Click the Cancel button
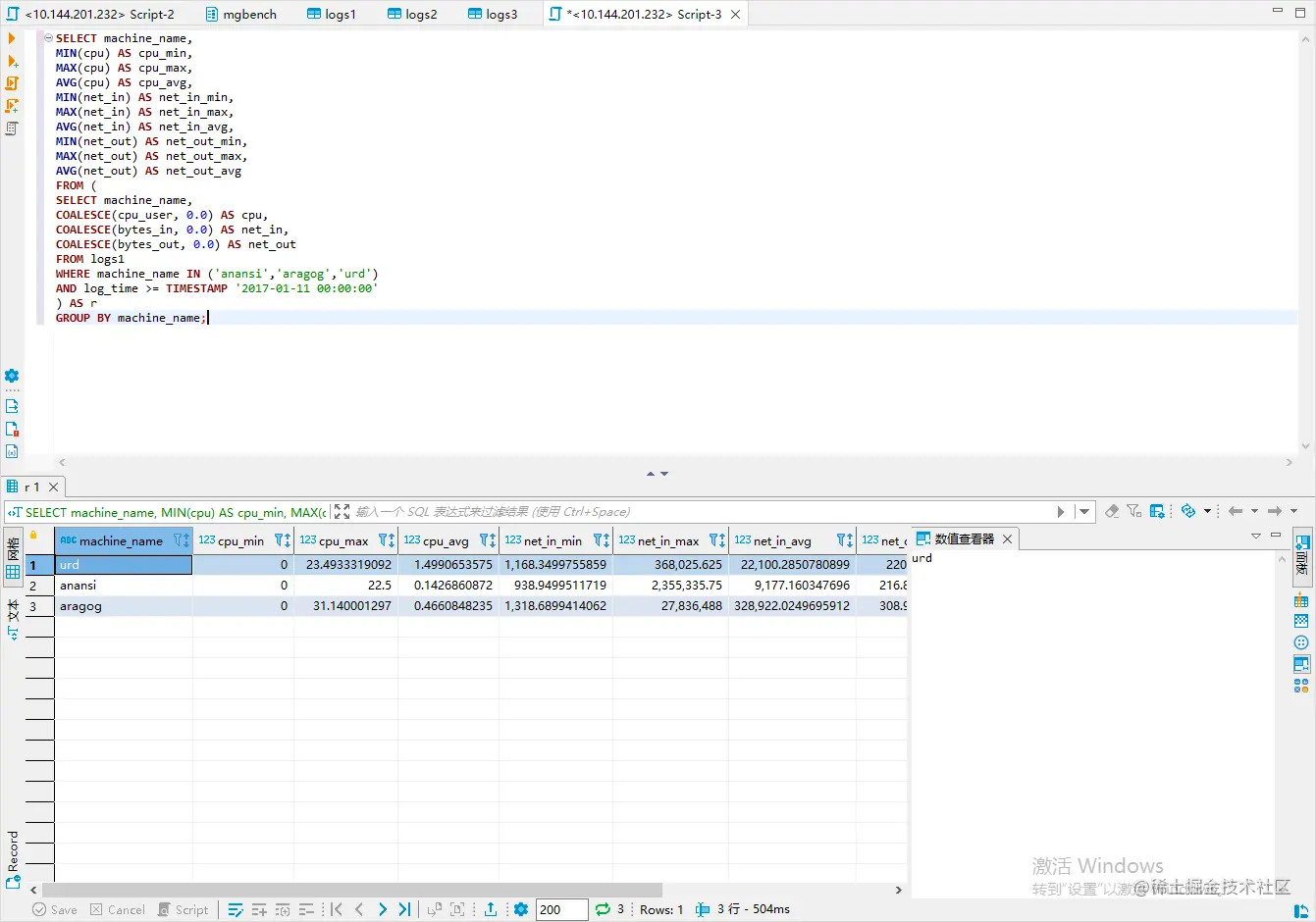Viewport: 1316px width, 922px height. click(x=118, y=909)
